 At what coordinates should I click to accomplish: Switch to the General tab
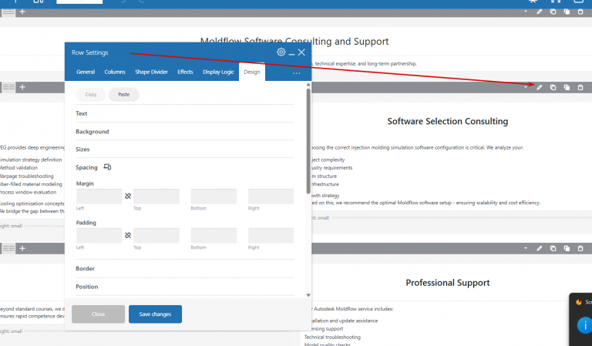click(x=86, y=72)
